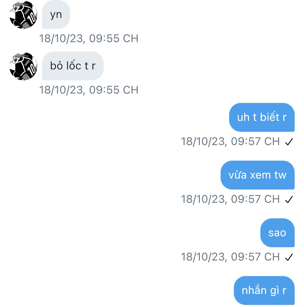The image size is (304, 307).
Task: Click 09:57 CH timestamp under "sao"
Action: click(x=230, y=257)
